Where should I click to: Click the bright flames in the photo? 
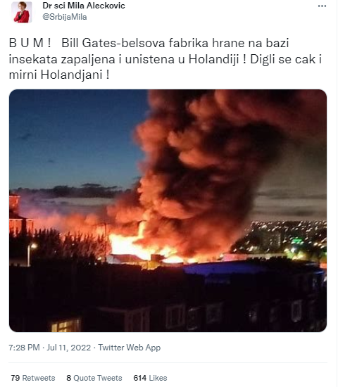(128, 246)
